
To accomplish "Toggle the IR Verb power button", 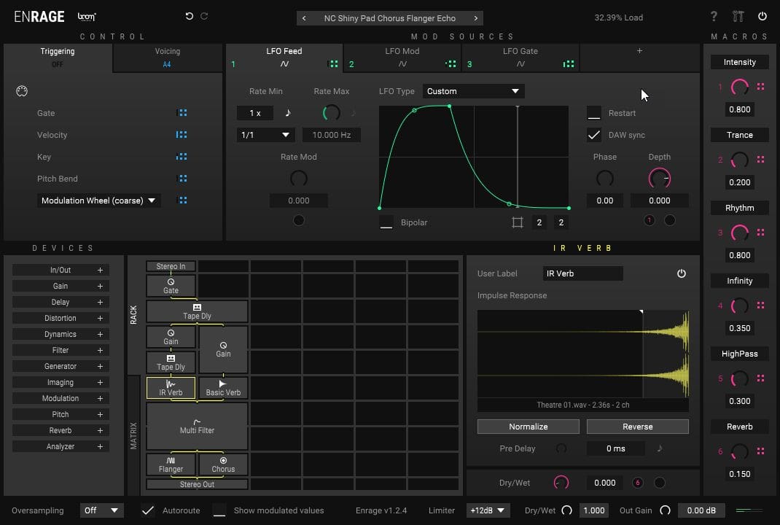I will click(x=682, y=273).
